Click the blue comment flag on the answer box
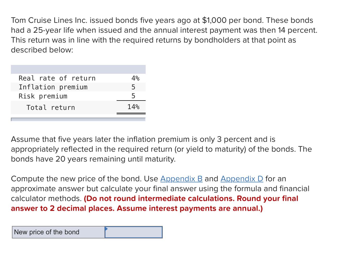 [x=106, y=229]
